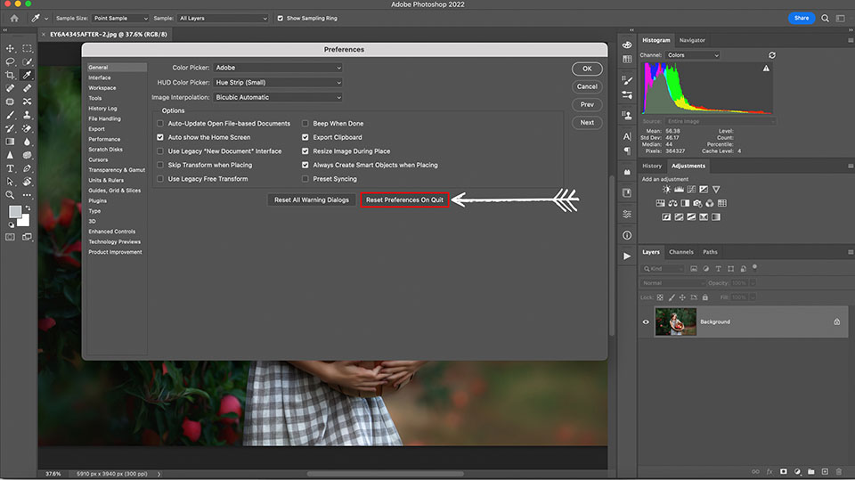Click Cancel in Preferences dialog

tap(587, 86)
